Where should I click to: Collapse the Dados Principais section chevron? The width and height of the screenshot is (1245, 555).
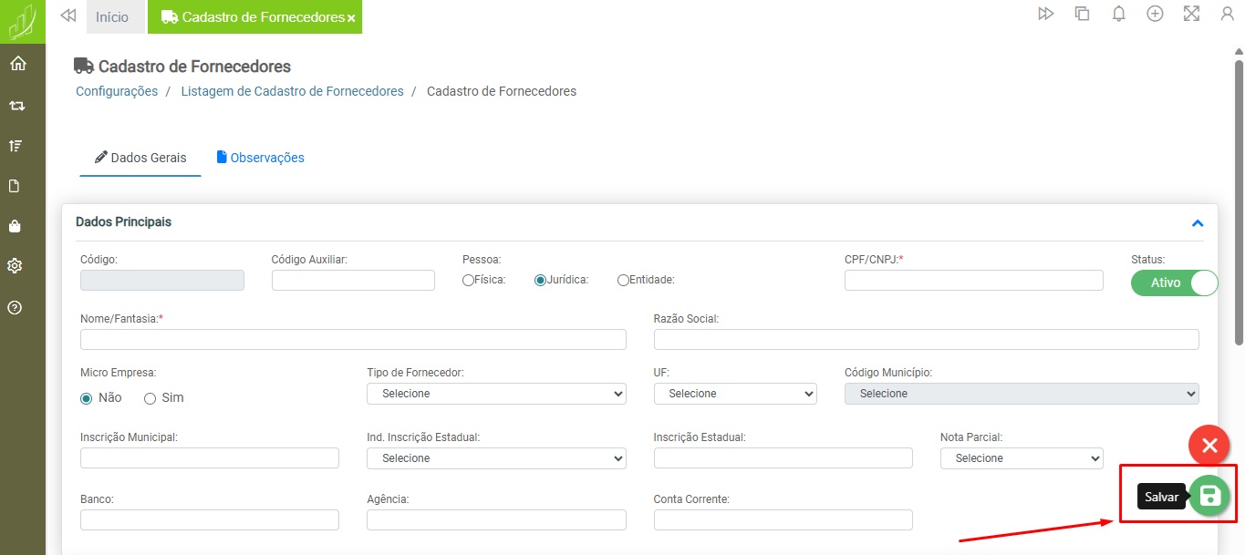pyautogui.click(x=1198, y=223)
